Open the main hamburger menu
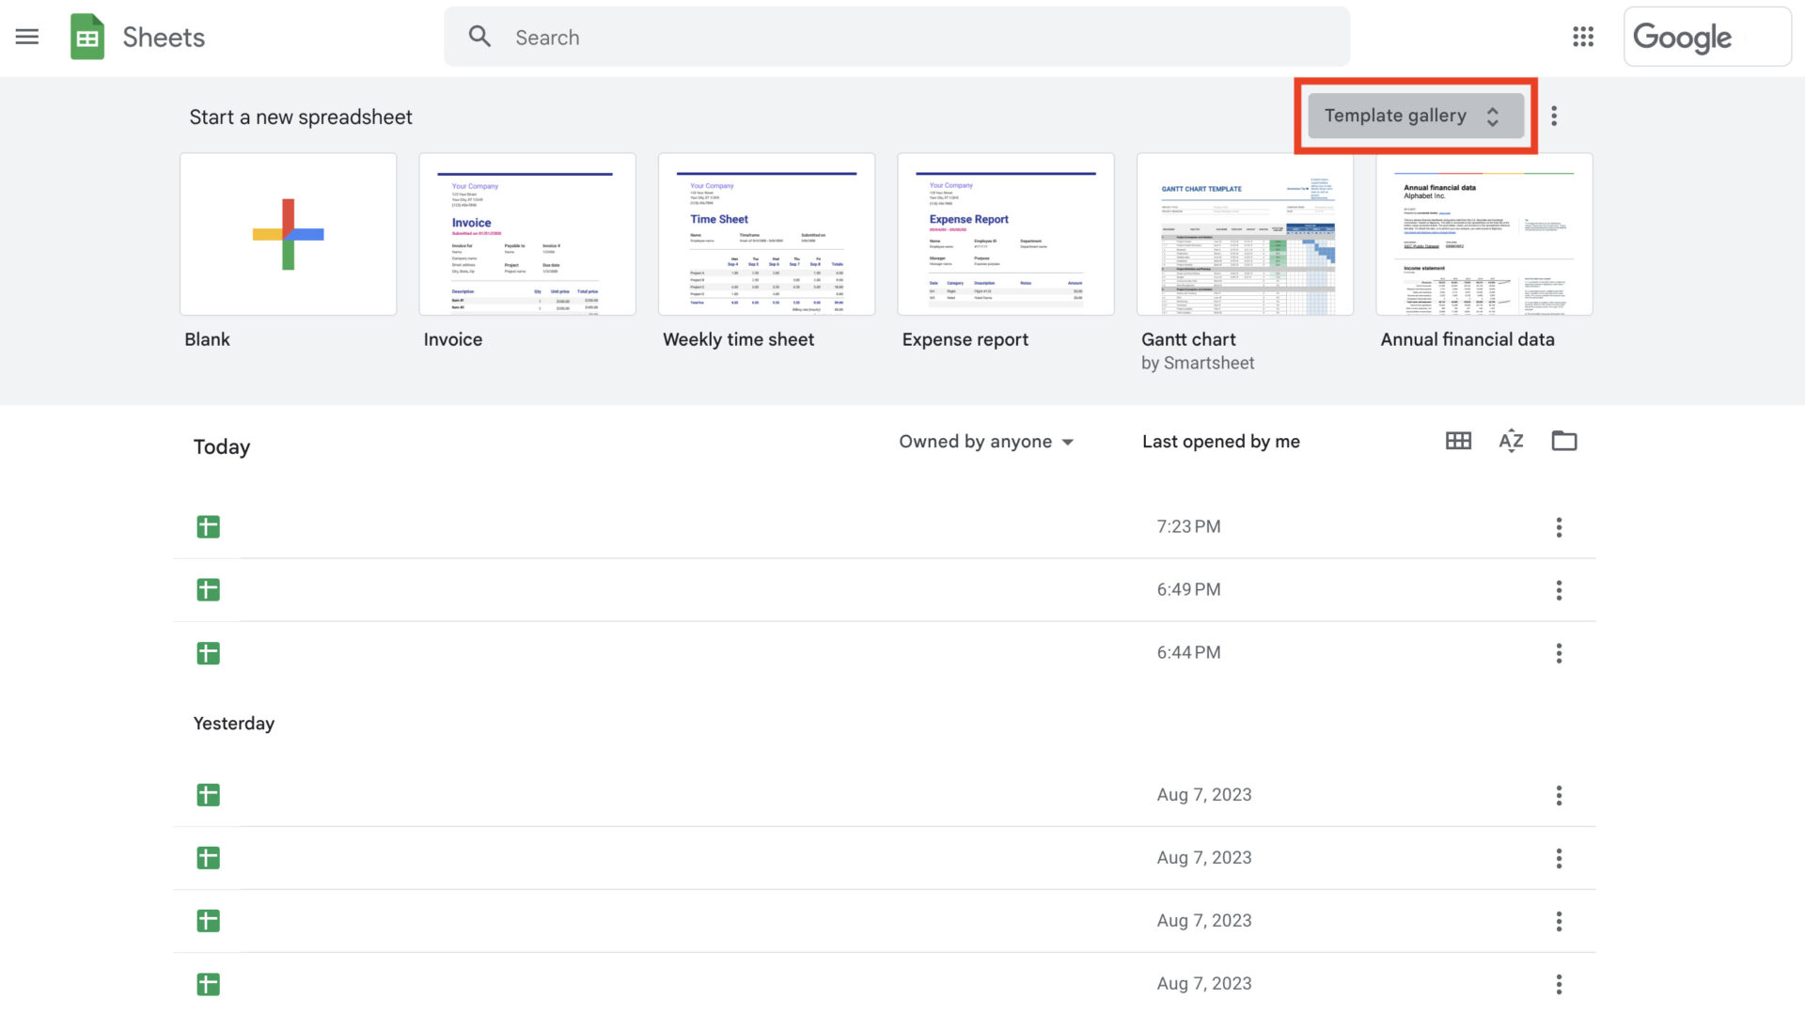 click(27, 37)
